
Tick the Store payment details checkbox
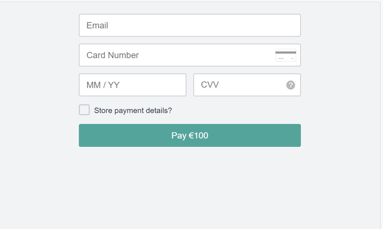tap(84, 110)
